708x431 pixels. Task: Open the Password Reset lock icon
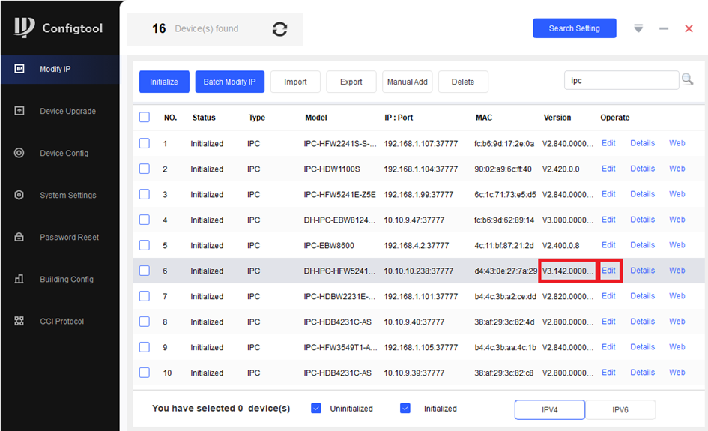coord(19,237)
